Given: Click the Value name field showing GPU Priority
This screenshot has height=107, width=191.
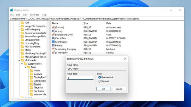Looking at the screenshot, I should point(97,69).
